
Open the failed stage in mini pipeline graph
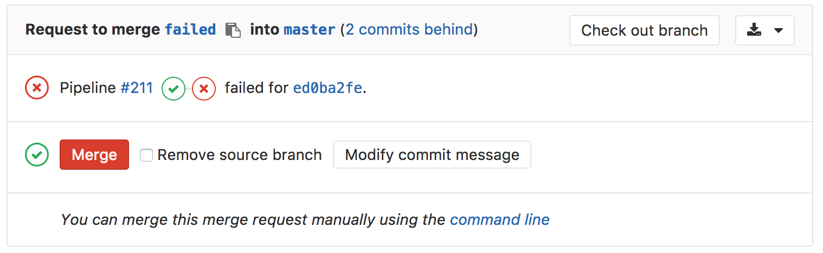coord(204,89)
